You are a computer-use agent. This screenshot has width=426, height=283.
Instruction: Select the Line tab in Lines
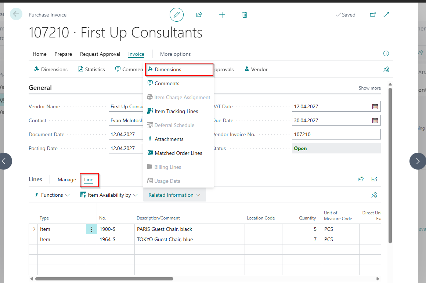tap(89, 179)
